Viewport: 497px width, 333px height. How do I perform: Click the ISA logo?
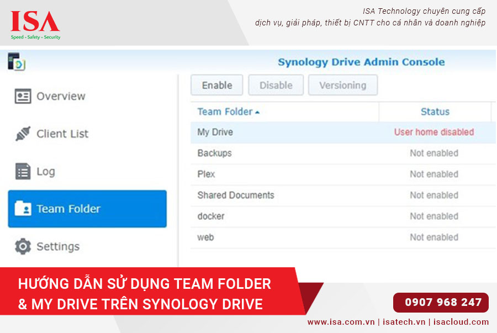[35, 25]
